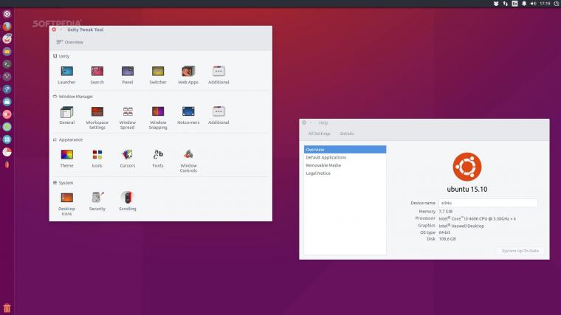The image size is (561, 315).
Task: Click the Overview button in Unity Tweak Tool
Action: [x=70, y=42]
